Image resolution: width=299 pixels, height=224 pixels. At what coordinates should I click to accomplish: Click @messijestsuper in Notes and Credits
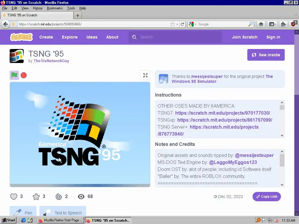254,155
